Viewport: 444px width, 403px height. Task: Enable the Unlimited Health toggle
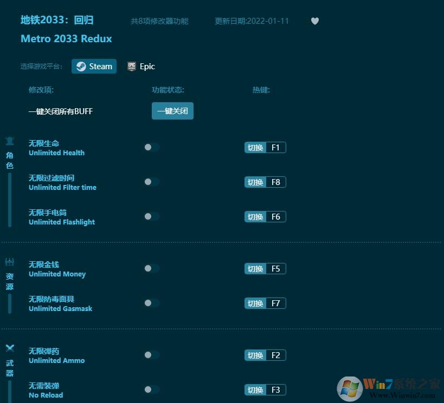151,147
